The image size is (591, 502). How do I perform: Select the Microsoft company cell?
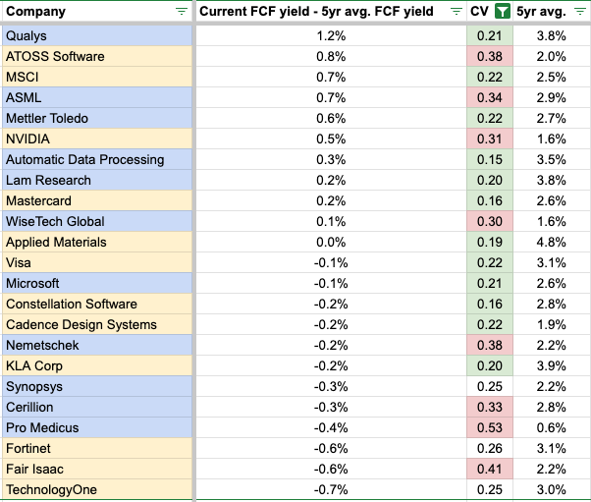click(97, 283)
